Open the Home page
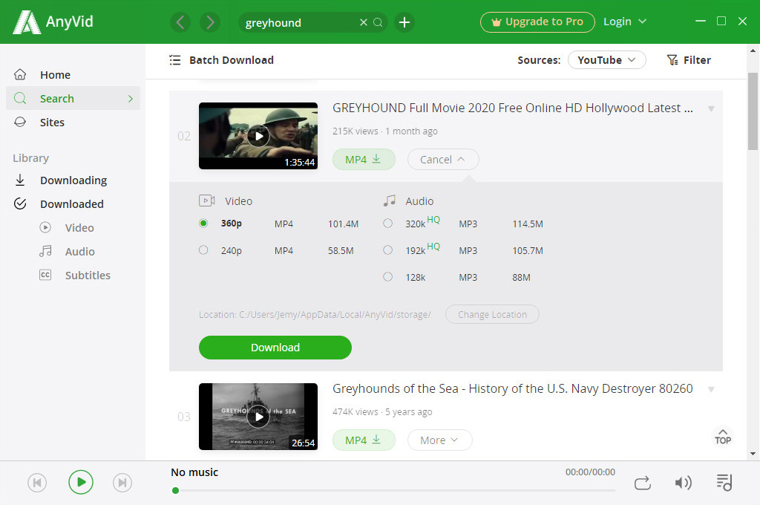The image size is (760, 505). pyautogui.click(x=55, y=75)
